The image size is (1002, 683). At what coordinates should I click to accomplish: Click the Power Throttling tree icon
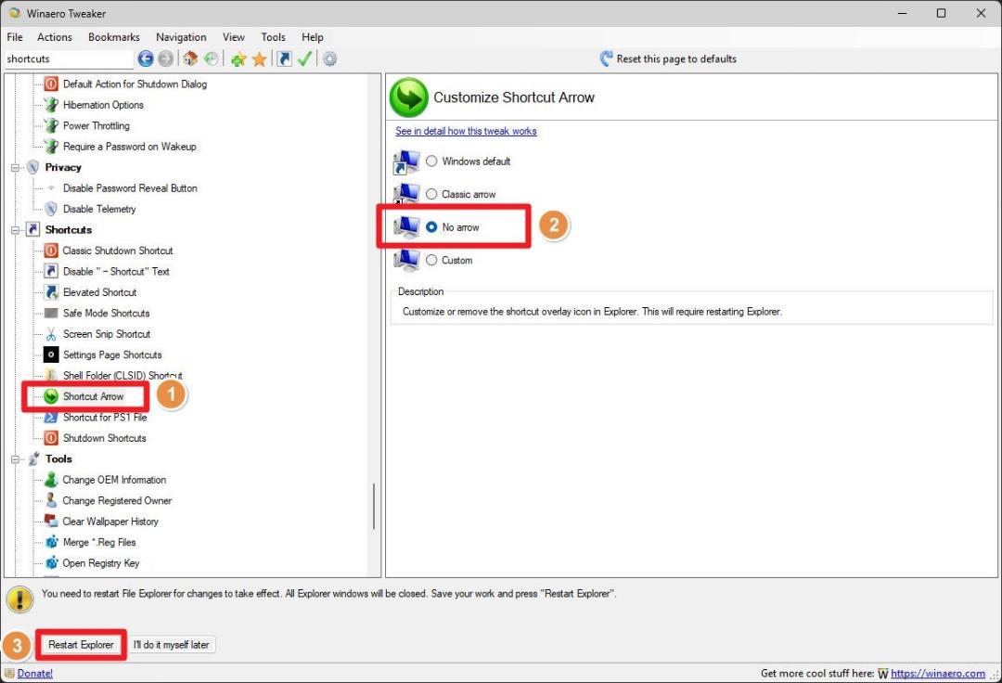click(x=51, y=126)
